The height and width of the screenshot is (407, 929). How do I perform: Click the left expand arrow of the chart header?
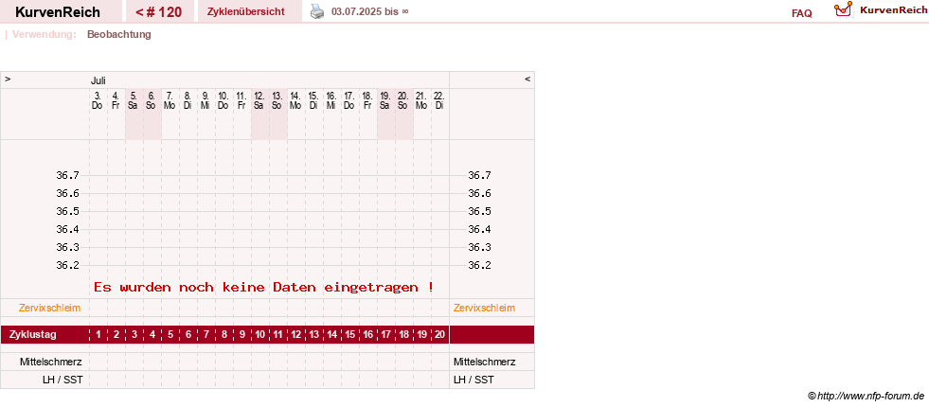point(8,79)
